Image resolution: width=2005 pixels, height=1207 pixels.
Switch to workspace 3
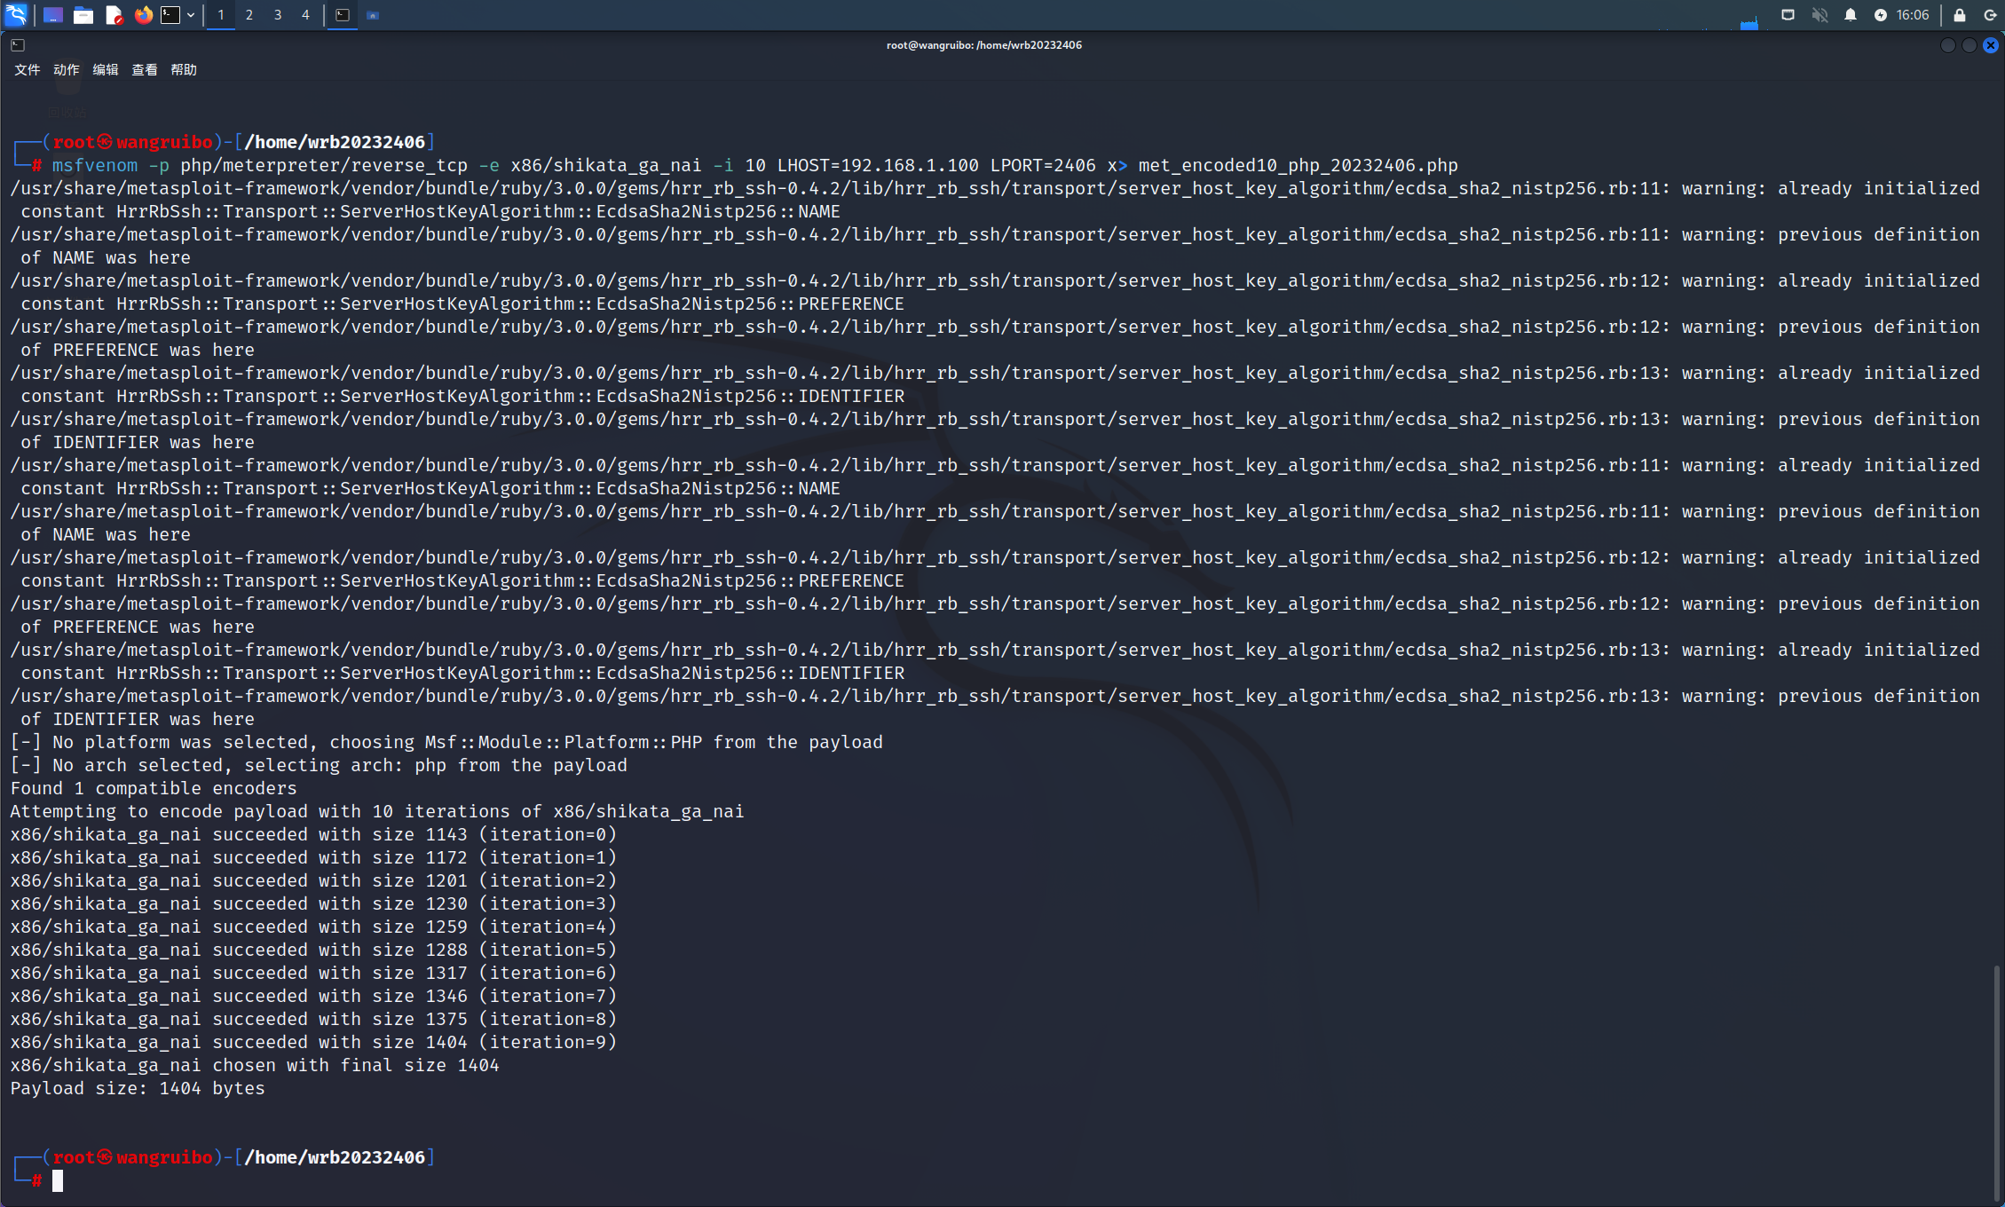[x=278, y=15]
